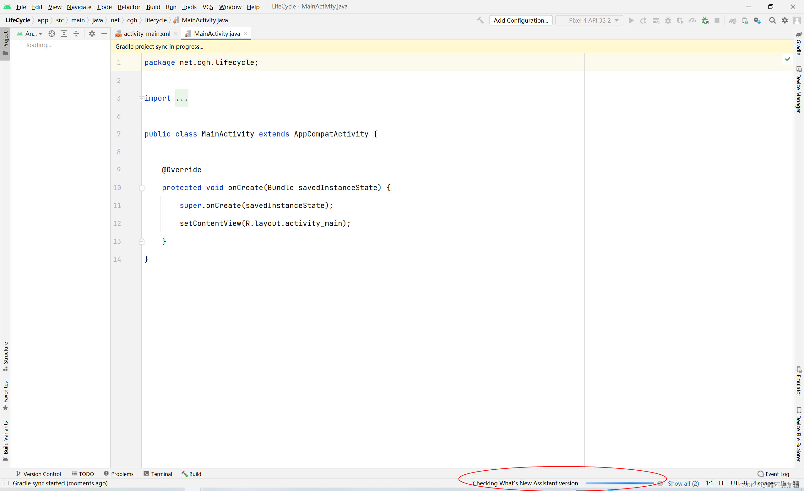This screenshot has height=491, width=804.
Task: Cancel the Checking What's New Assistant task
Action: pyautogui.click(x=660, y=483)
